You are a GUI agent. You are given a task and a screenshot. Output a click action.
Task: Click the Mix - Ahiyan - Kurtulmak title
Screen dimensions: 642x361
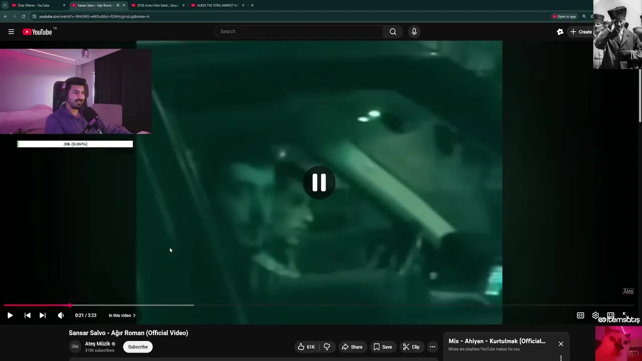tap(497, 341)
